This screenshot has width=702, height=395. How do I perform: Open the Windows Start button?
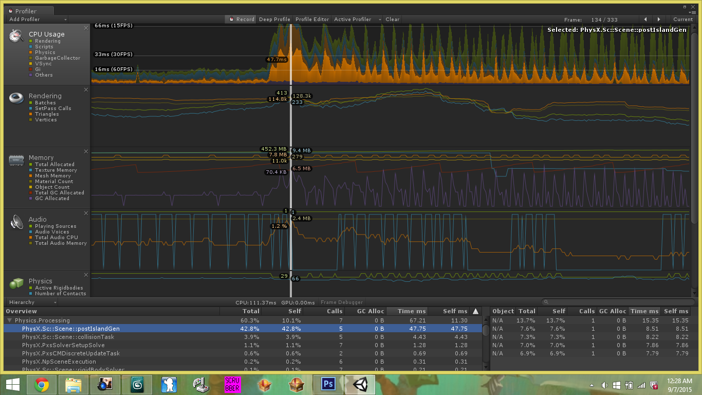coord(12,385)
